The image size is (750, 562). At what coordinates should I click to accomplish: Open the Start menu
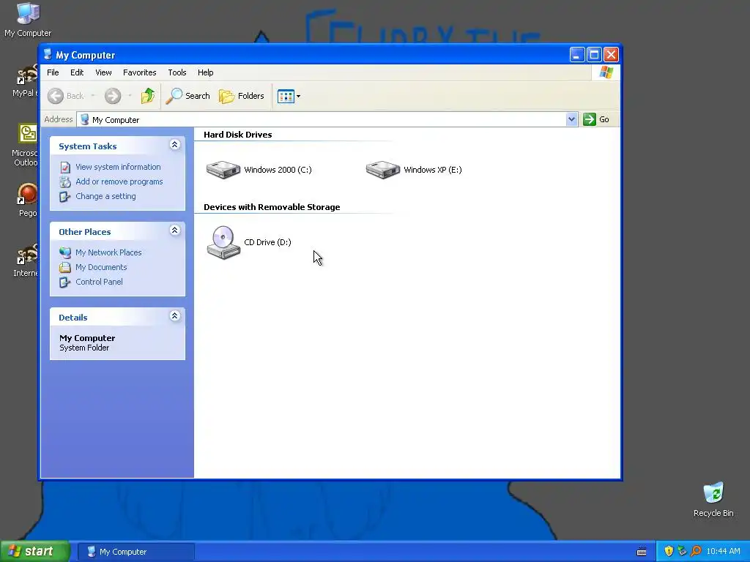point(35,552)
